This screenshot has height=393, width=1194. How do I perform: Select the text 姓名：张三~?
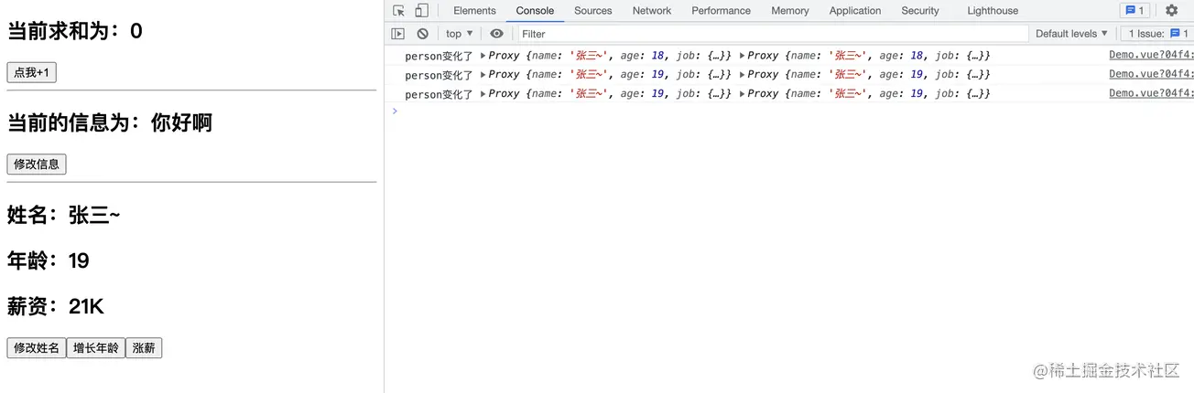(64, 215)
